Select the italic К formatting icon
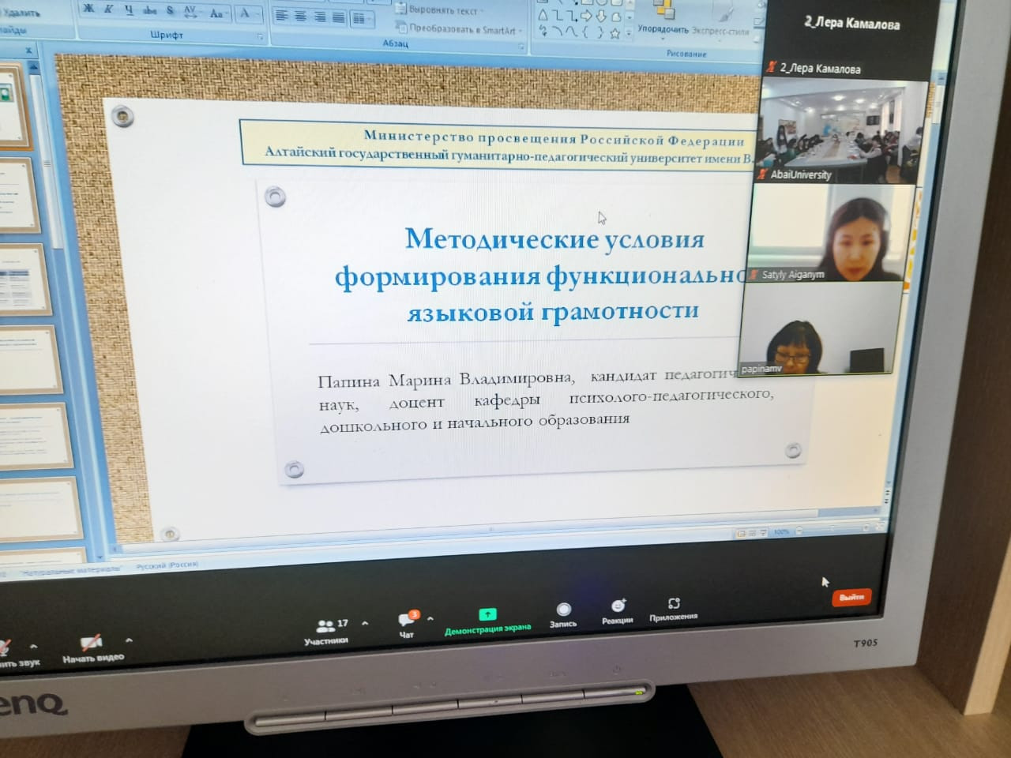 [108, 10]
